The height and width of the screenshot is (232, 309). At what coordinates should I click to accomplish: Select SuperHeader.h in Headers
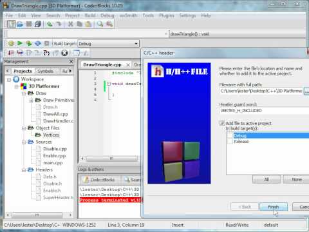(58, 198)
